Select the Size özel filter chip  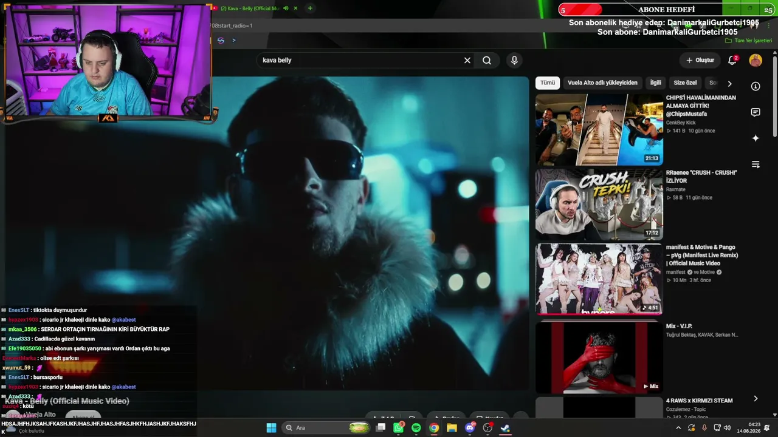(x=685, y=83)
